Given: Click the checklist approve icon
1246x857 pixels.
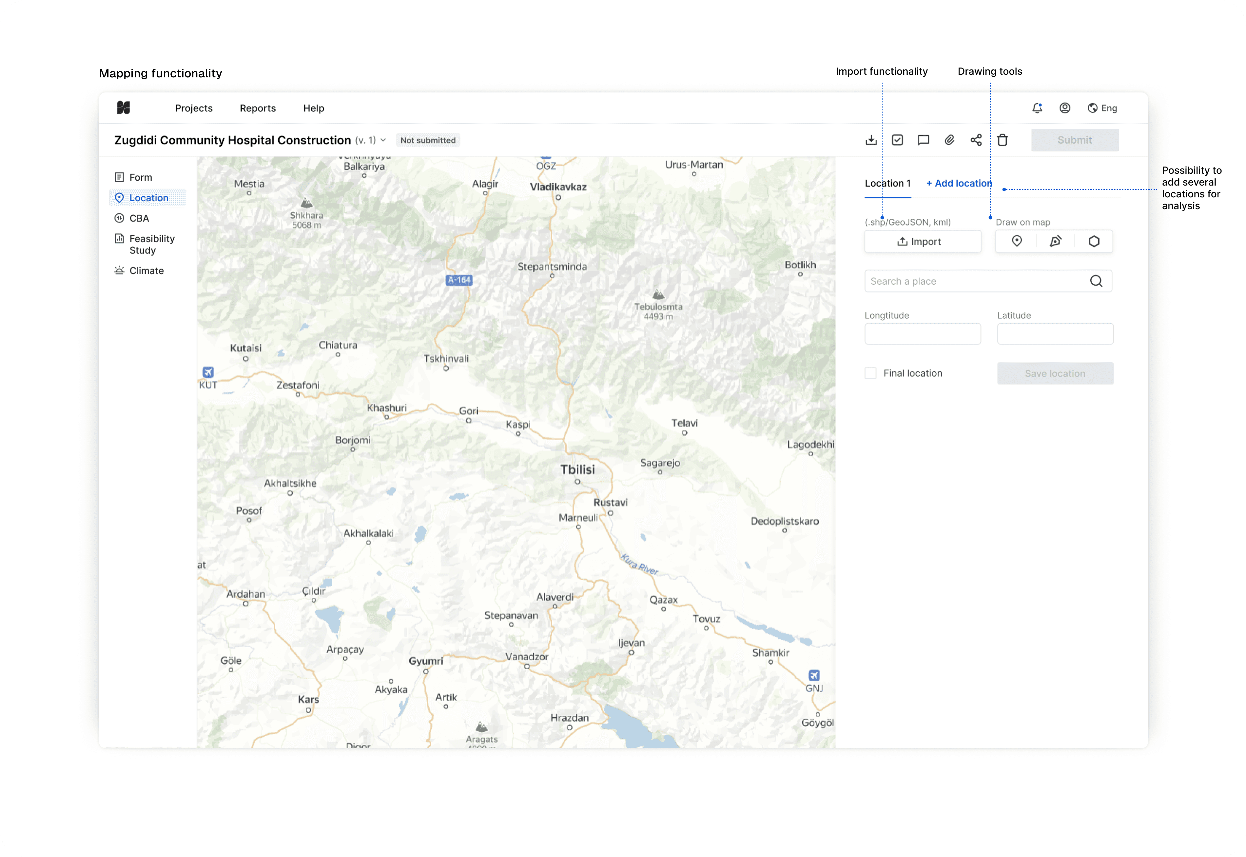Looking at the screenshot, I should pos(897,140).
